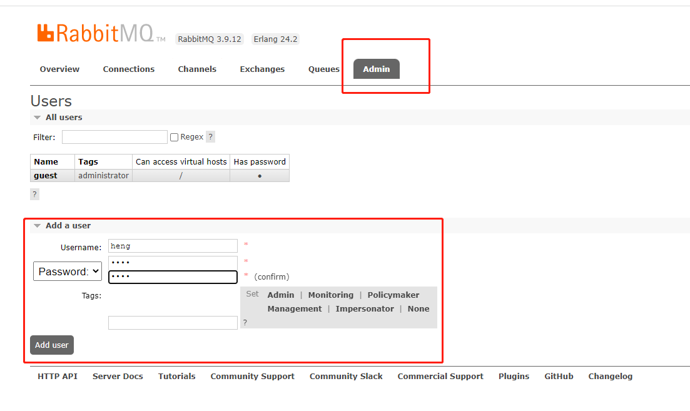Screen dimensions: 690x411
Task: Open the guest user details
Action: point(45,176)
